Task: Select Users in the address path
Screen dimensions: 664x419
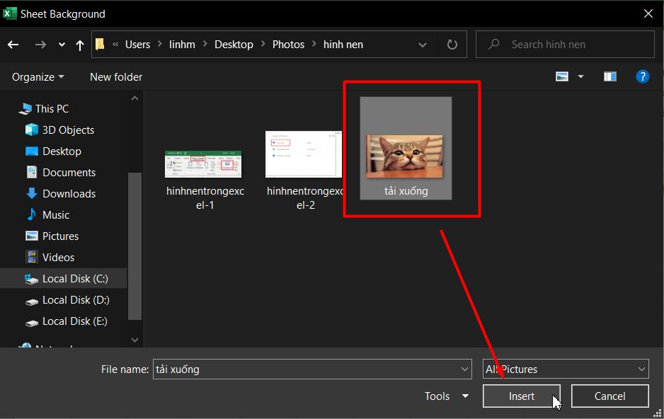Action: click(137, 45)
